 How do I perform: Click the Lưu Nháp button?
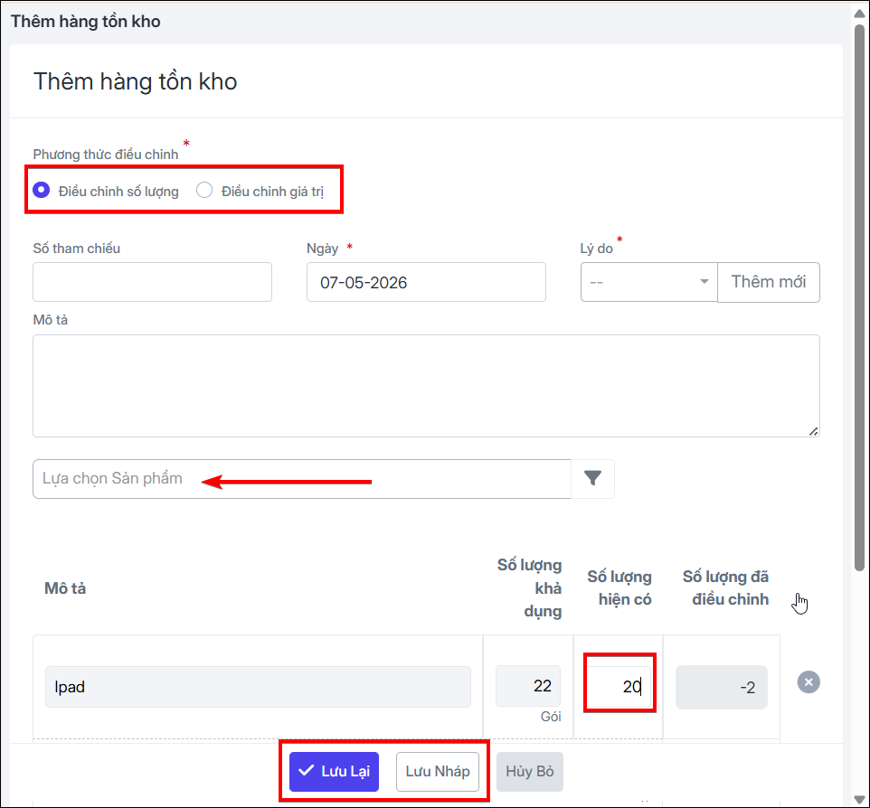point(438,772)
